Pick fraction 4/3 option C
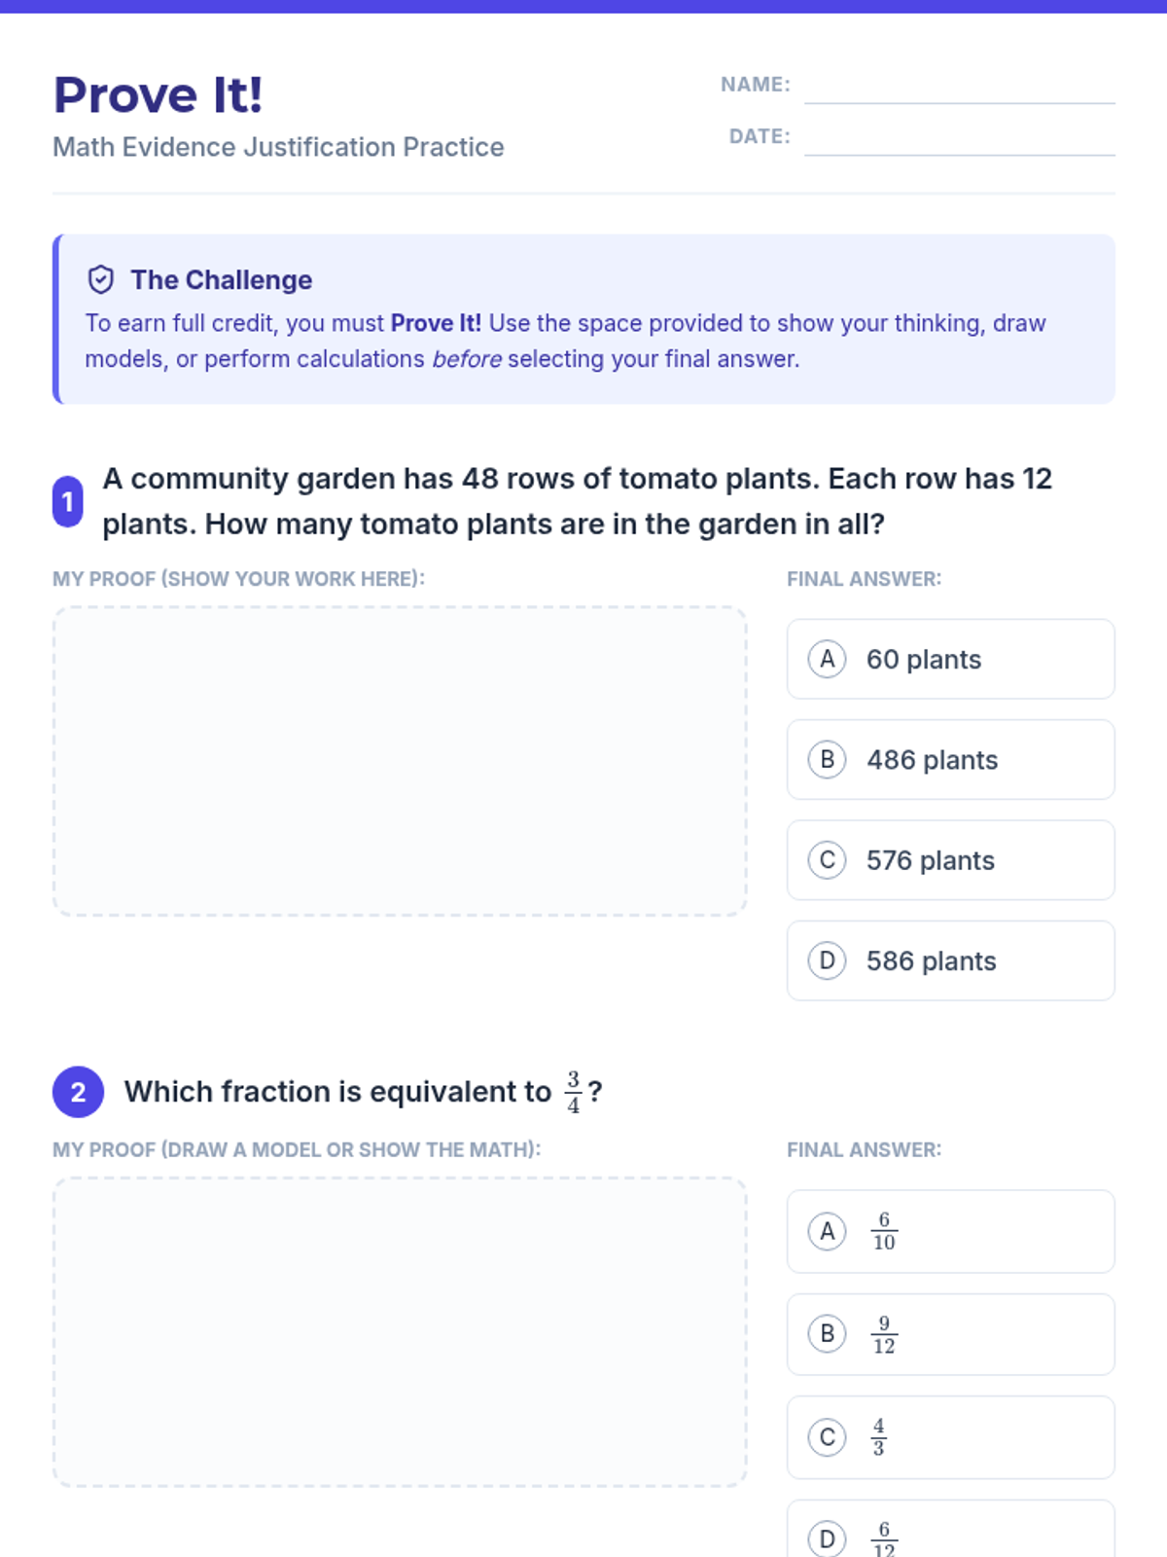The height and width of the screenshot is (1557, 1167). pos(950,1437)
